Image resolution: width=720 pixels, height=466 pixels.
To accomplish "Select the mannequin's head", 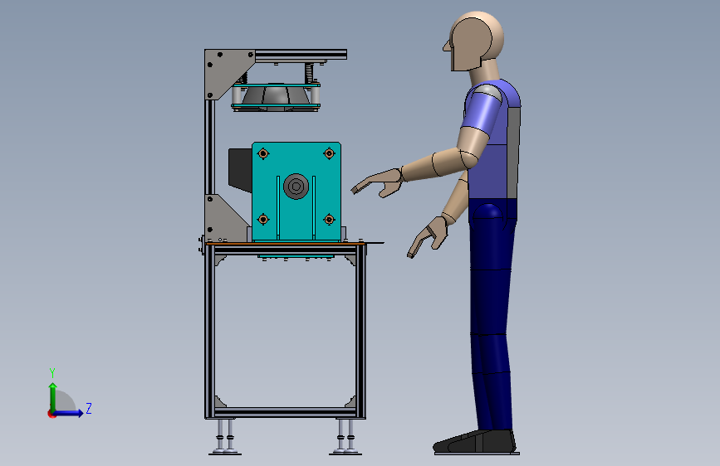I will pos(474,41).
